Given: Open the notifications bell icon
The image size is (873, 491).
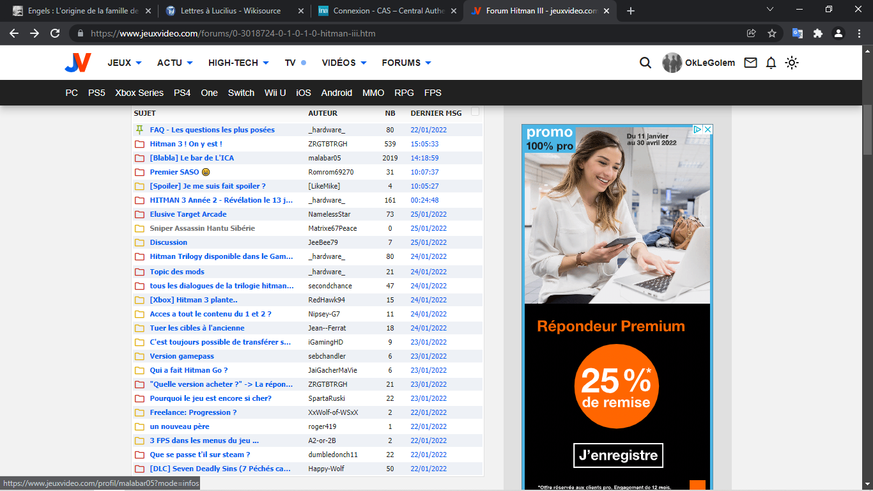Looking at the screenshot, I should coord(771,63).
